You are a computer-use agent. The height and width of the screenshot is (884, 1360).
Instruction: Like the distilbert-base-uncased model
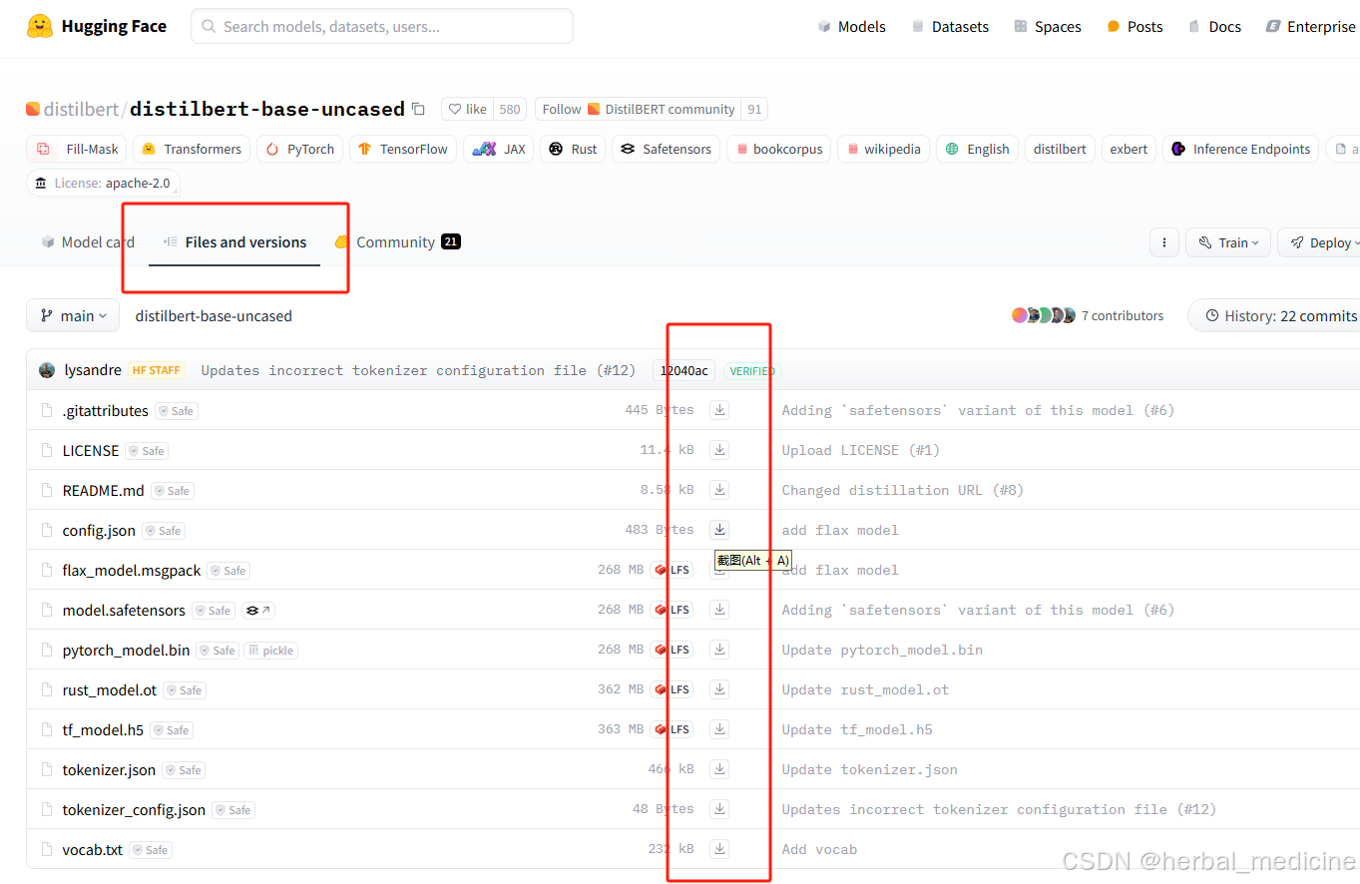click(468, 110)
